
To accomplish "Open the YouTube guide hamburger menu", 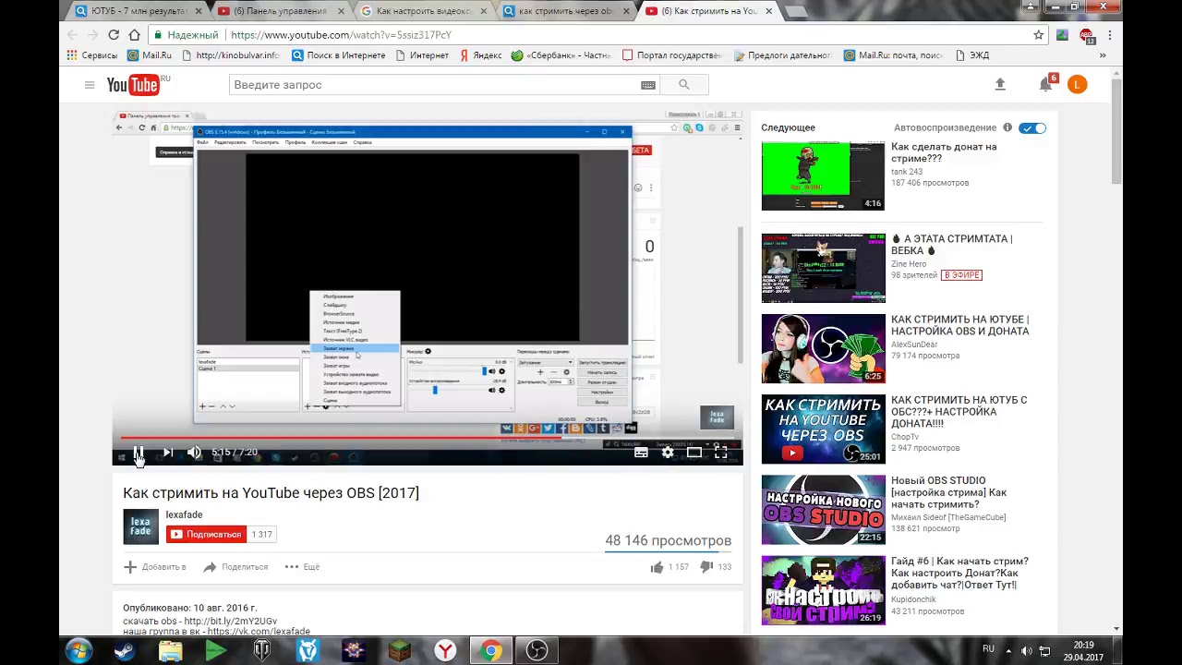I will [90, 85].
